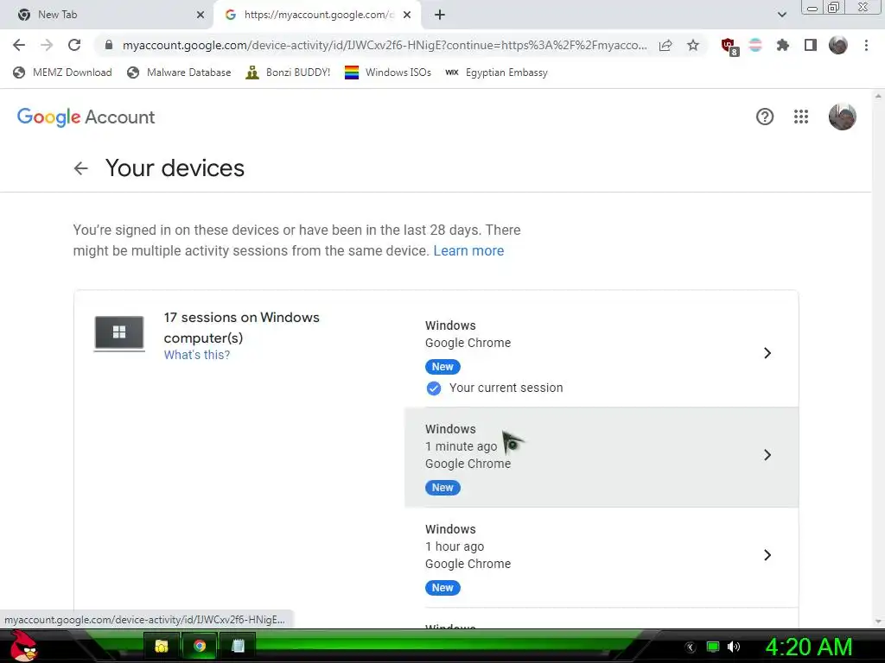Click the Windows laptop device icon
Screen dimensions: 885x663
click(x=119, y=333)
